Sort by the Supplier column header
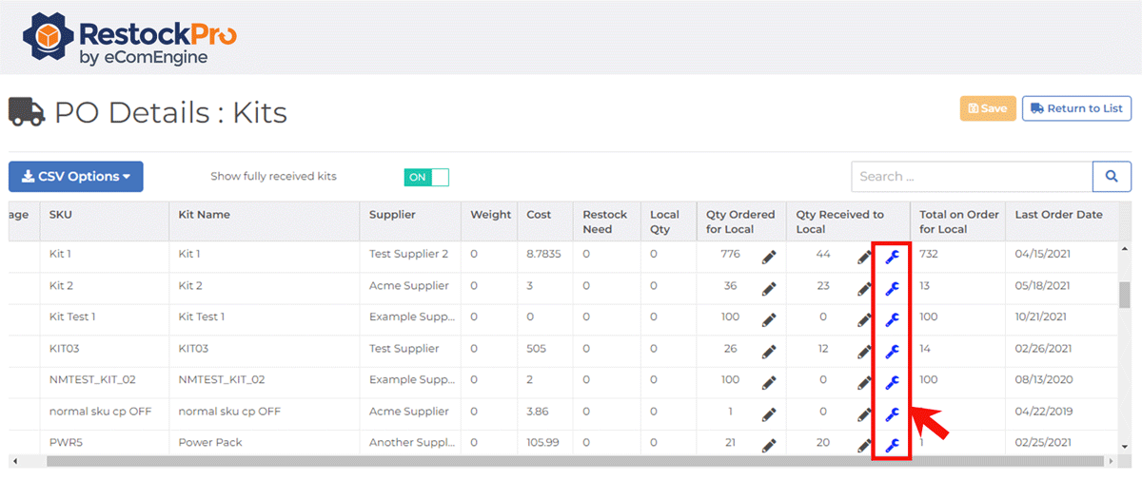 393,215
